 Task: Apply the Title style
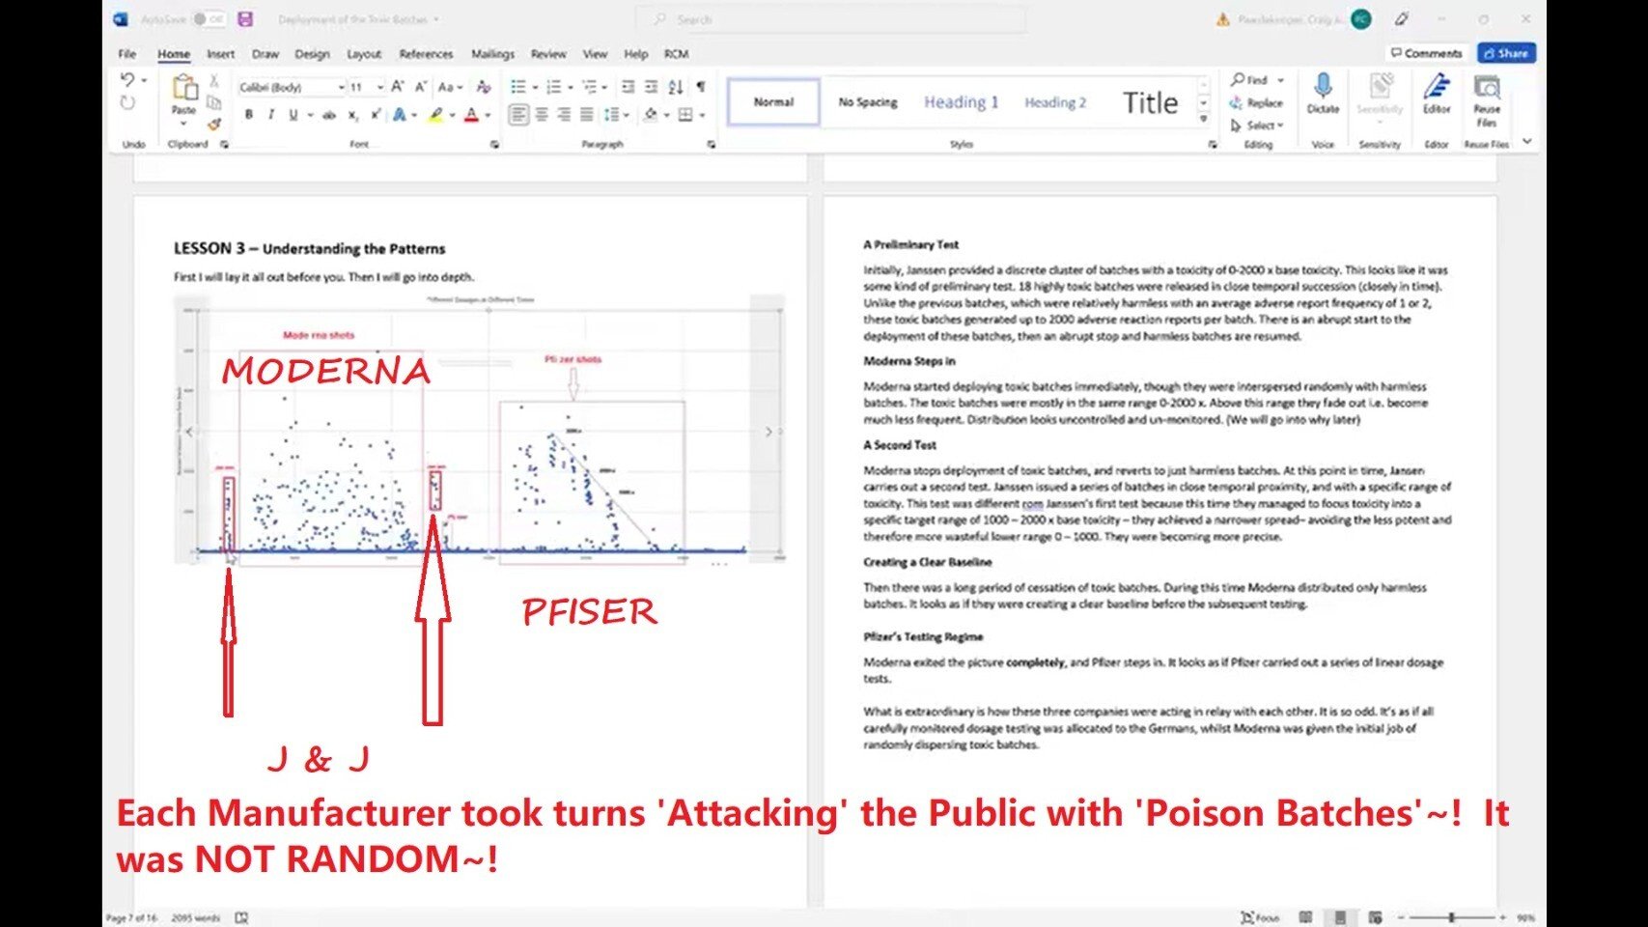[1150, 102]
